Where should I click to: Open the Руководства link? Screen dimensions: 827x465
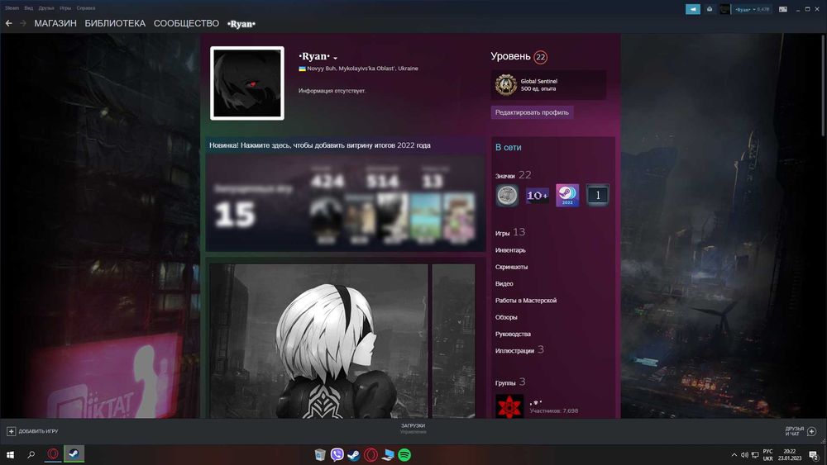click(513, 335)
